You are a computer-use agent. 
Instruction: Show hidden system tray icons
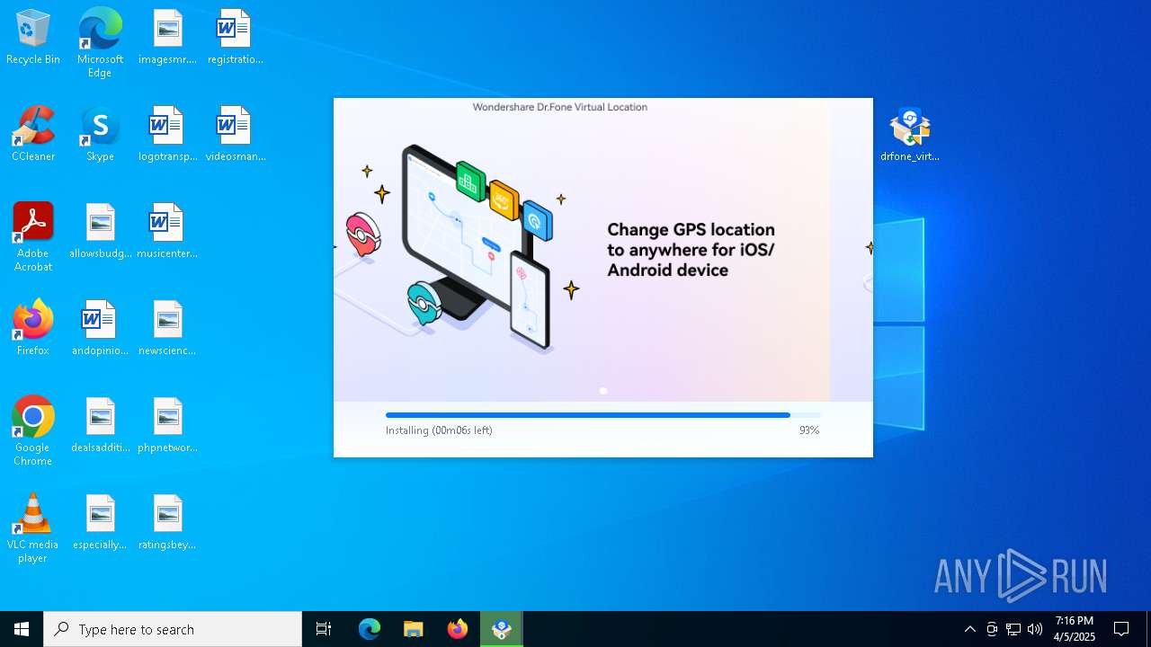970,629
